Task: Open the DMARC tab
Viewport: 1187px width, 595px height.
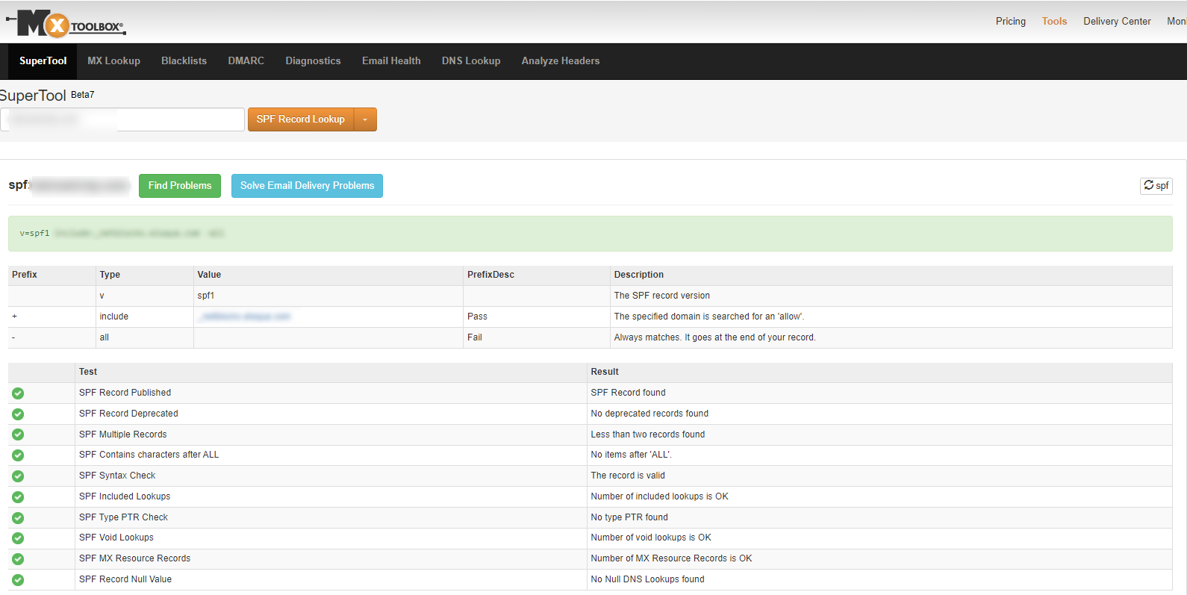Action: pos(246,61)
